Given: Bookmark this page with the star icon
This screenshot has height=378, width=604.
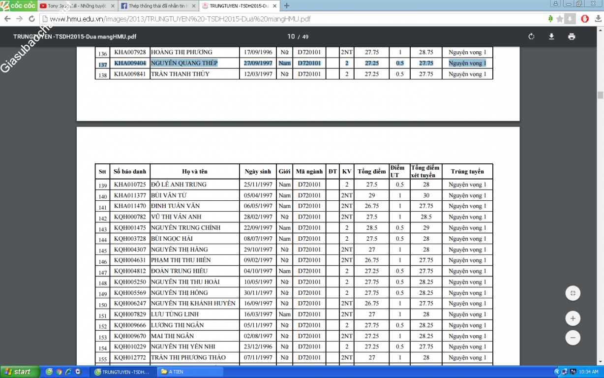Looking at the screenshot, I should tap(560, 19).
